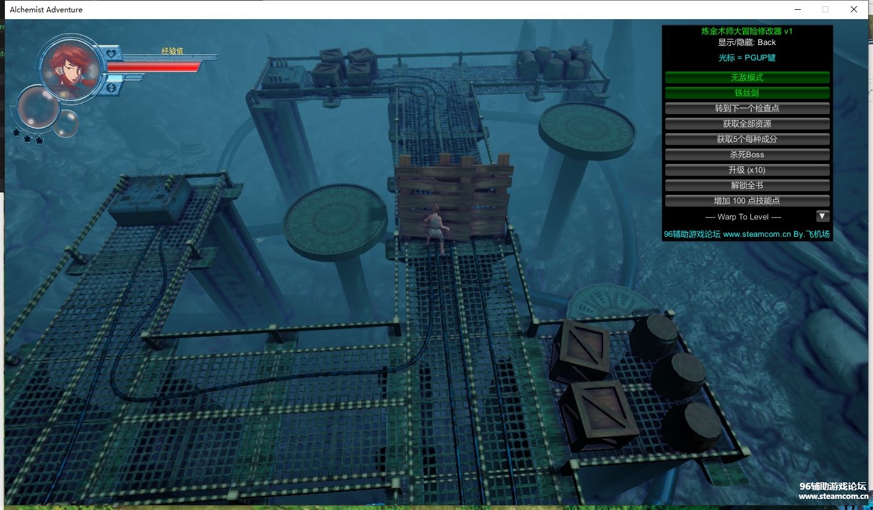Click the Warp To Level label
The width and height of the screenshot is (873, 510).
click(x=743, y=217)
